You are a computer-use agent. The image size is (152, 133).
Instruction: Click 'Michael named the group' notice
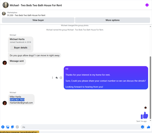click(x=75, y=30)
